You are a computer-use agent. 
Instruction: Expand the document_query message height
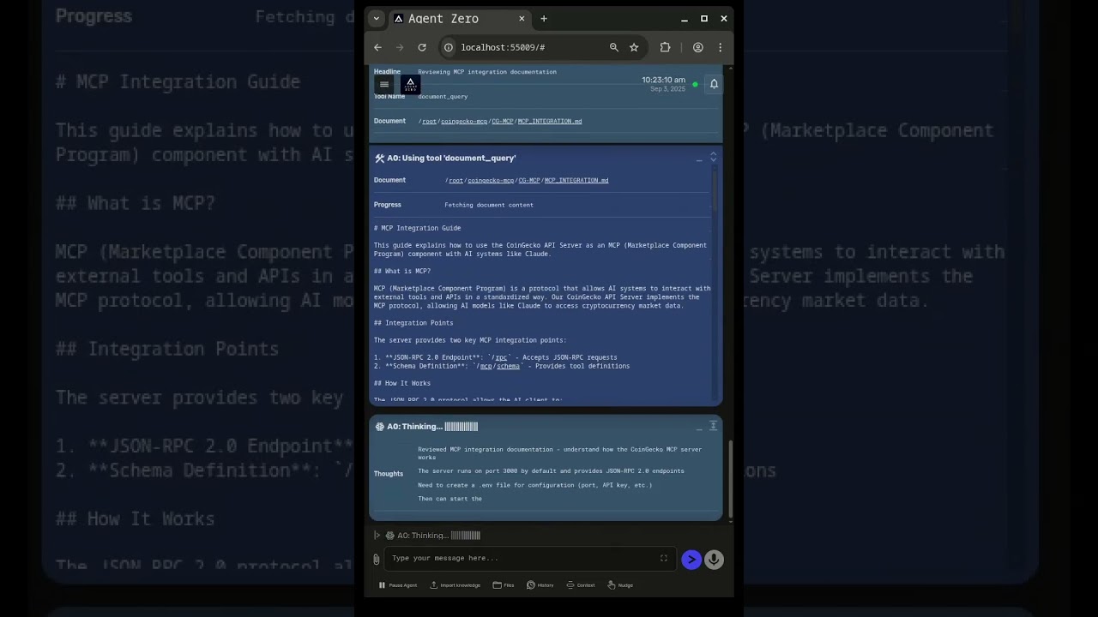point(713,158)
